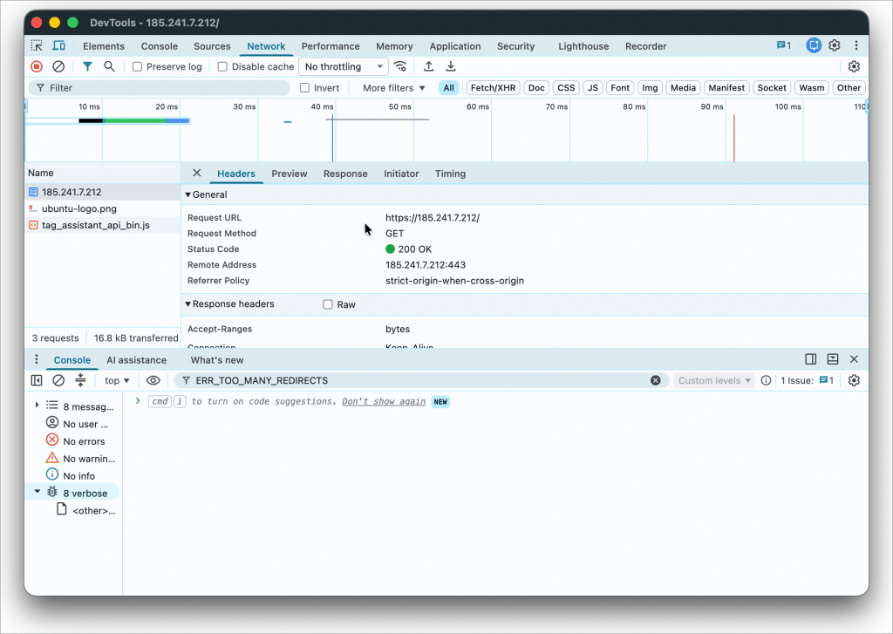
Task: Clear the console
Action: pyautogui.click(x=58, y=380)
